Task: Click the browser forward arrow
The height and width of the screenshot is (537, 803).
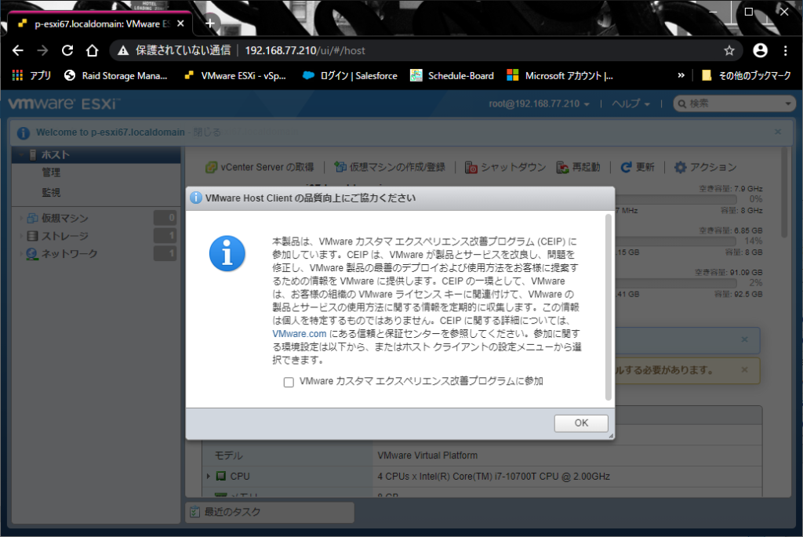Action: click(42, 50)
